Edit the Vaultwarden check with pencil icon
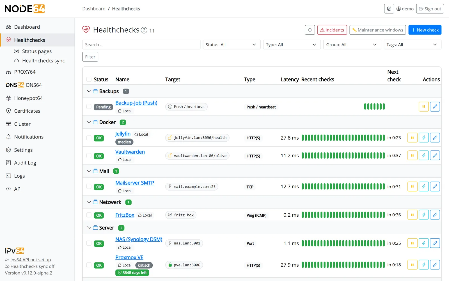Screen dimensions: 449x281 pyautogui.click(x=435, y=155)
